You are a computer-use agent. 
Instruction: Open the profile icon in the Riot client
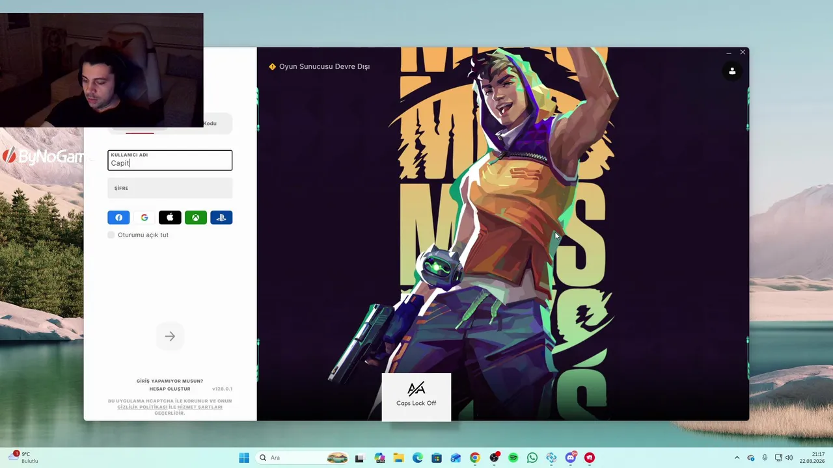tap(732, 71)
